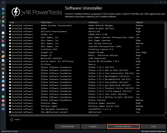Click the file shredder sidebar icon

[x=3, y=77]
